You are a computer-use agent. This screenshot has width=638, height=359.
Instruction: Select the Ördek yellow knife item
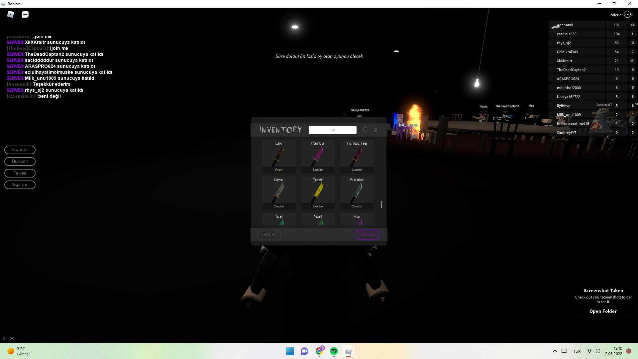tap(318, 193)
